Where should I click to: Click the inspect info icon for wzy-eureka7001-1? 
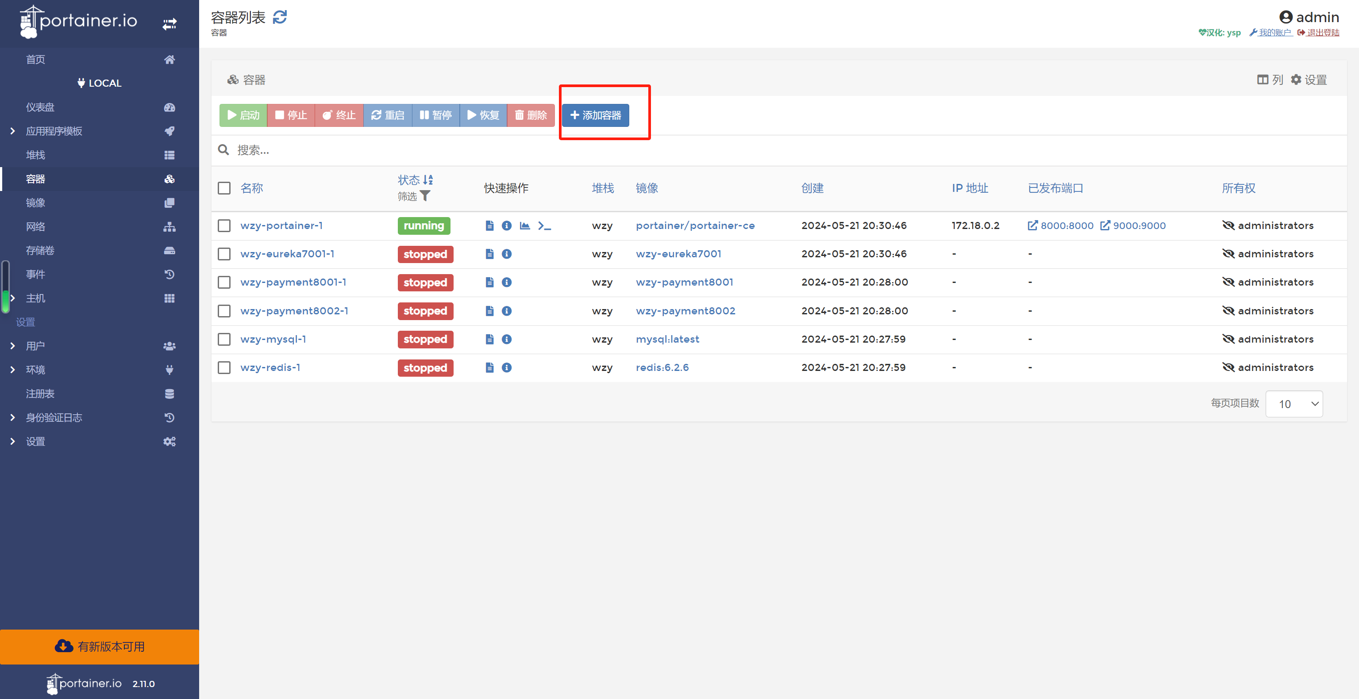pyautogui.click(x=506, y=254)
